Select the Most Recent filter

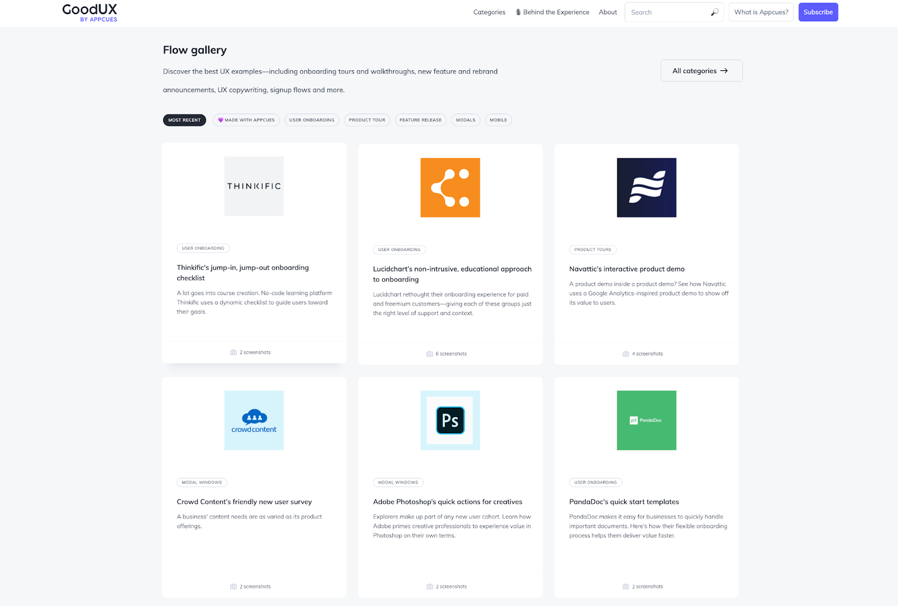click(185, 120)
